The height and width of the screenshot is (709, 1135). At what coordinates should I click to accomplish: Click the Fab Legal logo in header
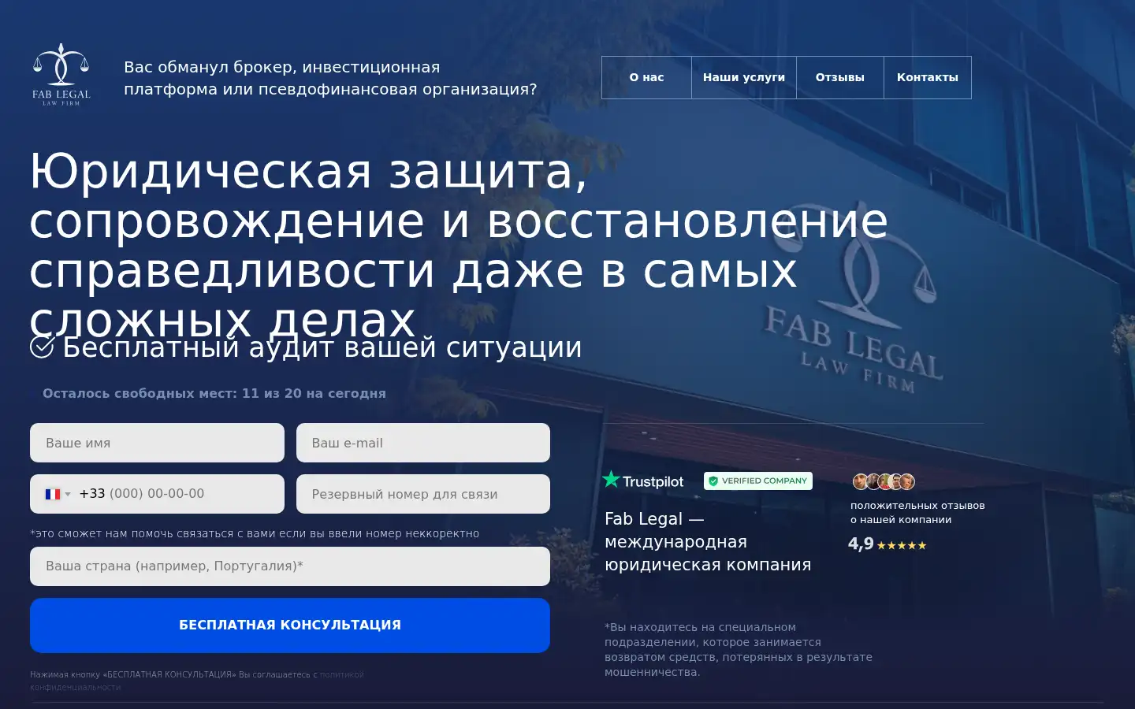coord(61,75)
